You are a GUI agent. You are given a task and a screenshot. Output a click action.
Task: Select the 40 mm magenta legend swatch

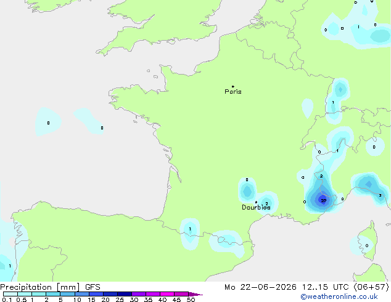(167, 294)
